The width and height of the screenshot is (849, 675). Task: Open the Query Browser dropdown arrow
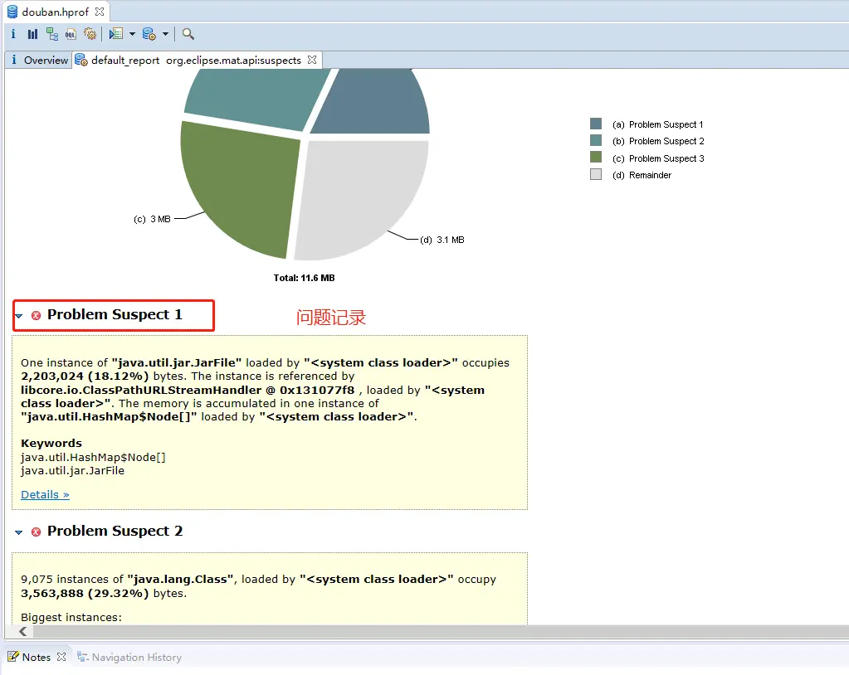[166, 34]
